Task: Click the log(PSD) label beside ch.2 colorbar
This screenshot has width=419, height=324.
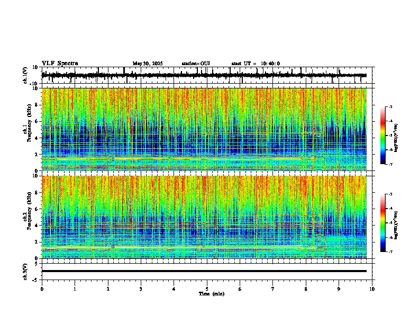Action: (x=396, y=225)
